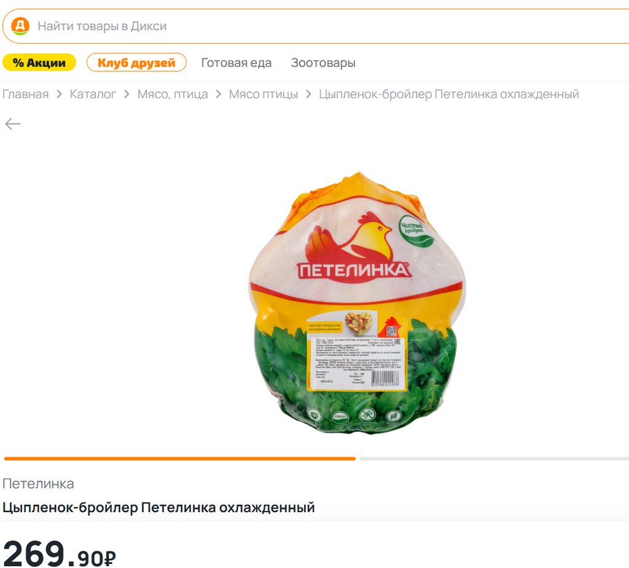Click the Петелинка chicken product image
The width and height of the screenshot is (629, 568).
357,303
